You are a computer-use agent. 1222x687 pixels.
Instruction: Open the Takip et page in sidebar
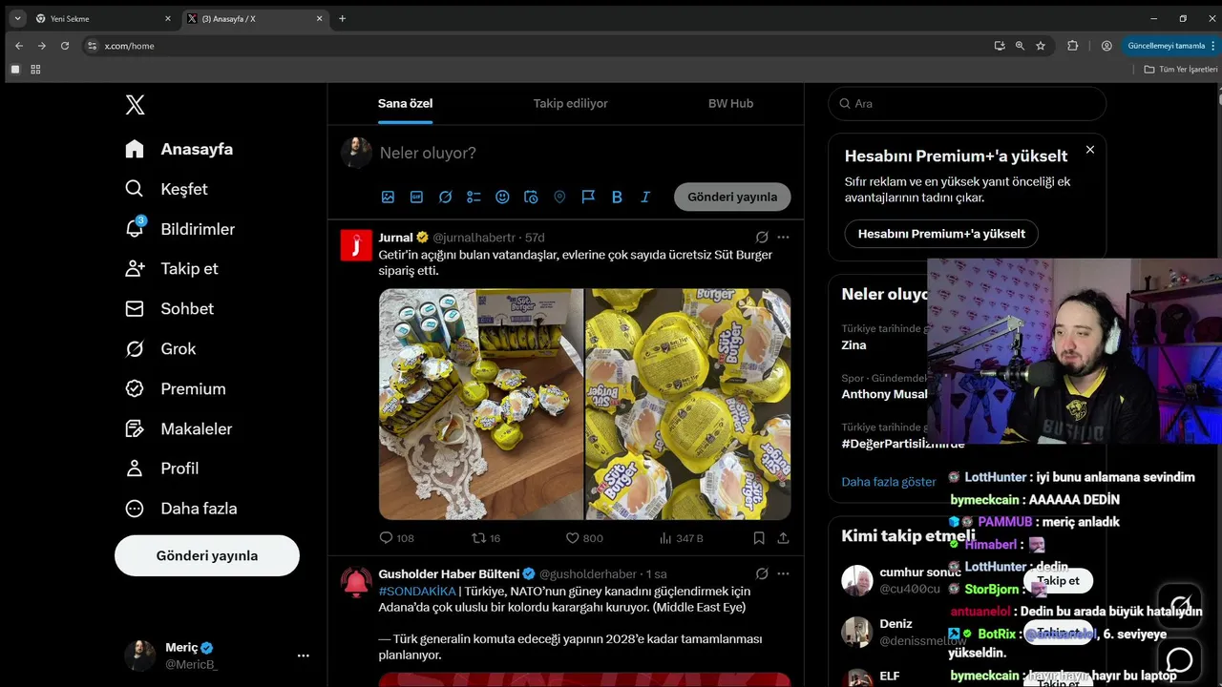coord(172,268)
